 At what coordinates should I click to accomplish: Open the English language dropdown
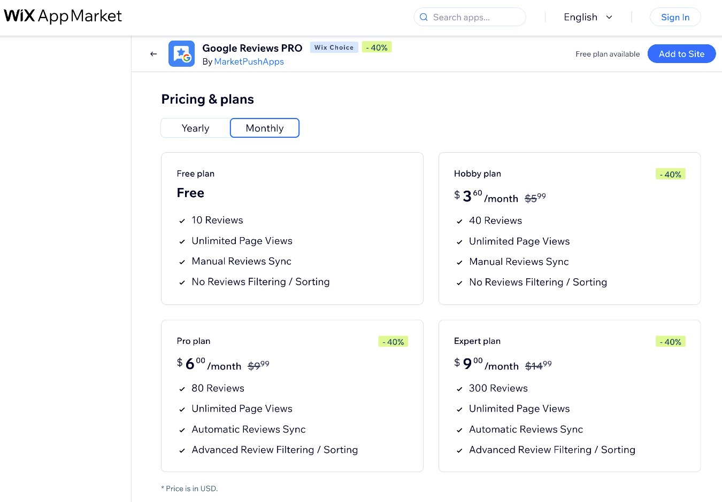tap(581, 17)
